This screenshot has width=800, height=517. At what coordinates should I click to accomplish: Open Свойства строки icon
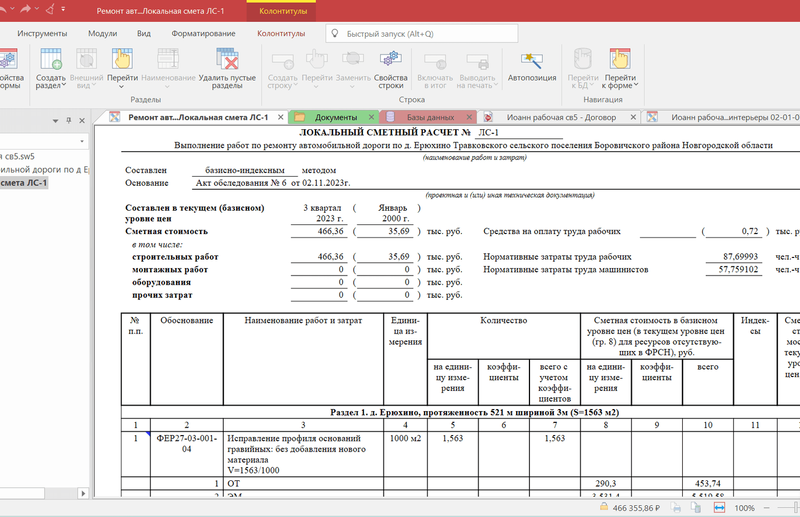(390, 59)
